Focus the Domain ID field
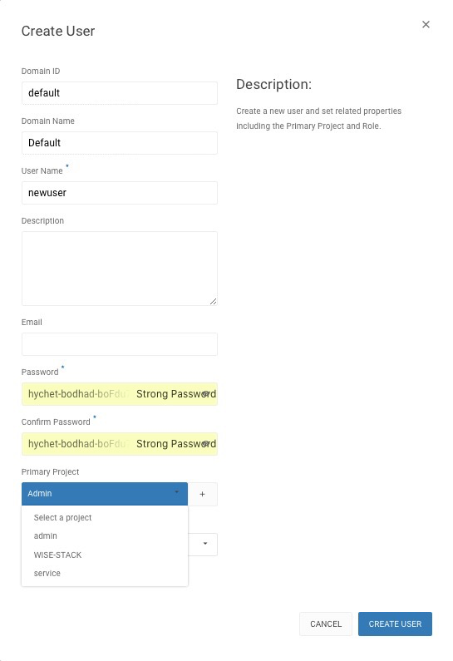This screenshot has width=453, height=661. click(x=120, y=93)
